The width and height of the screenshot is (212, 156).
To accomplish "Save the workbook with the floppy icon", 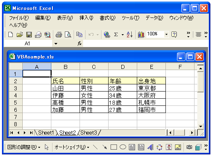I will point(29,35).
